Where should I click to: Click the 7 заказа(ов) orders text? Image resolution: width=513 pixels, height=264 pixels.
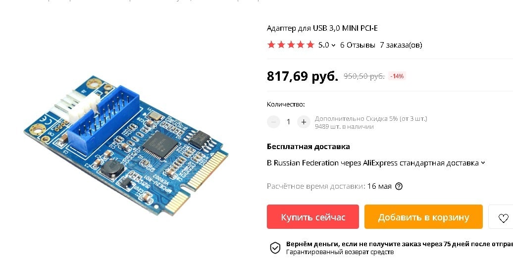(x=401, y=45)
